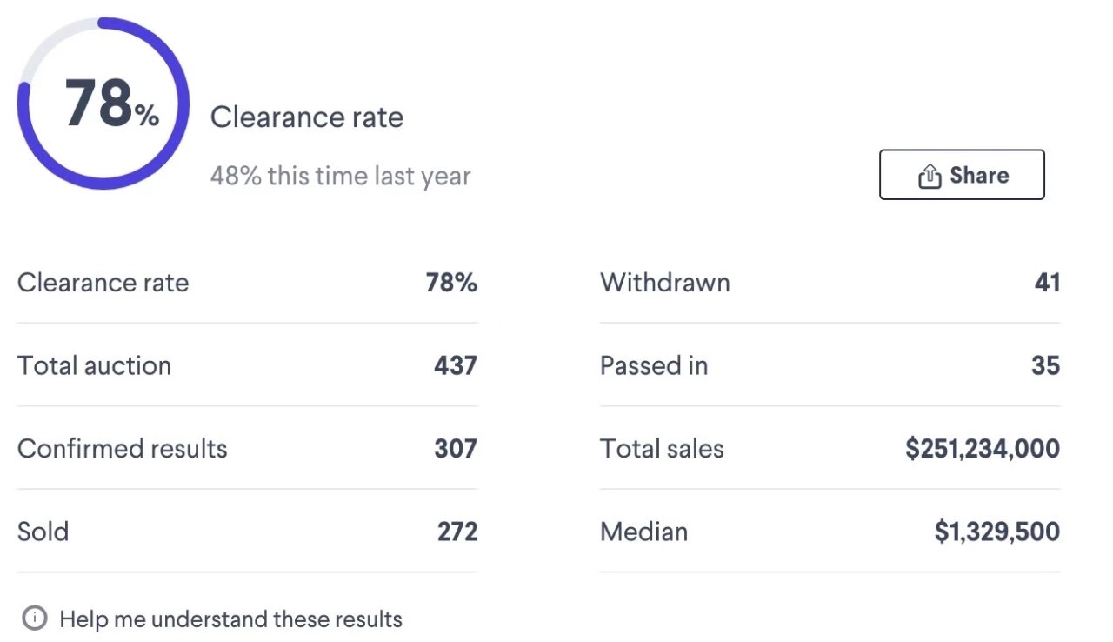Viewport: 1113px width, 642px height.
Task: Select the 41 withdrawn value
Action: (x=1047, y=283)
